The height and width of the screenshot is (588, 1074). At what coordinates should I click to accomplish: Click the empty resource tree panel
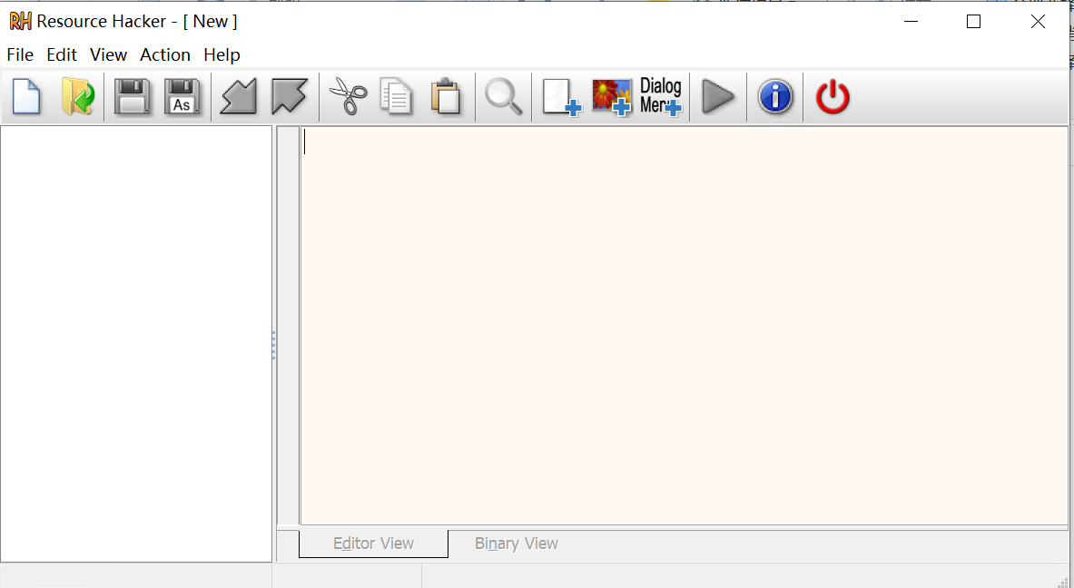pos(136,344)
